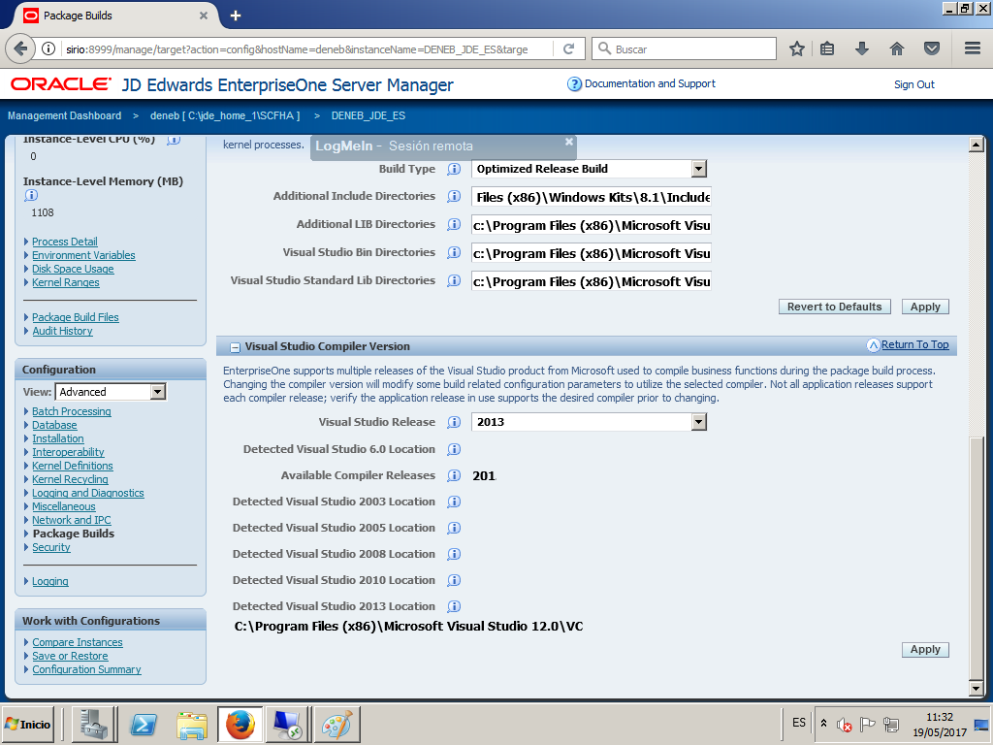
Task: Open new browser tab
Action: (x=236, y=16)
